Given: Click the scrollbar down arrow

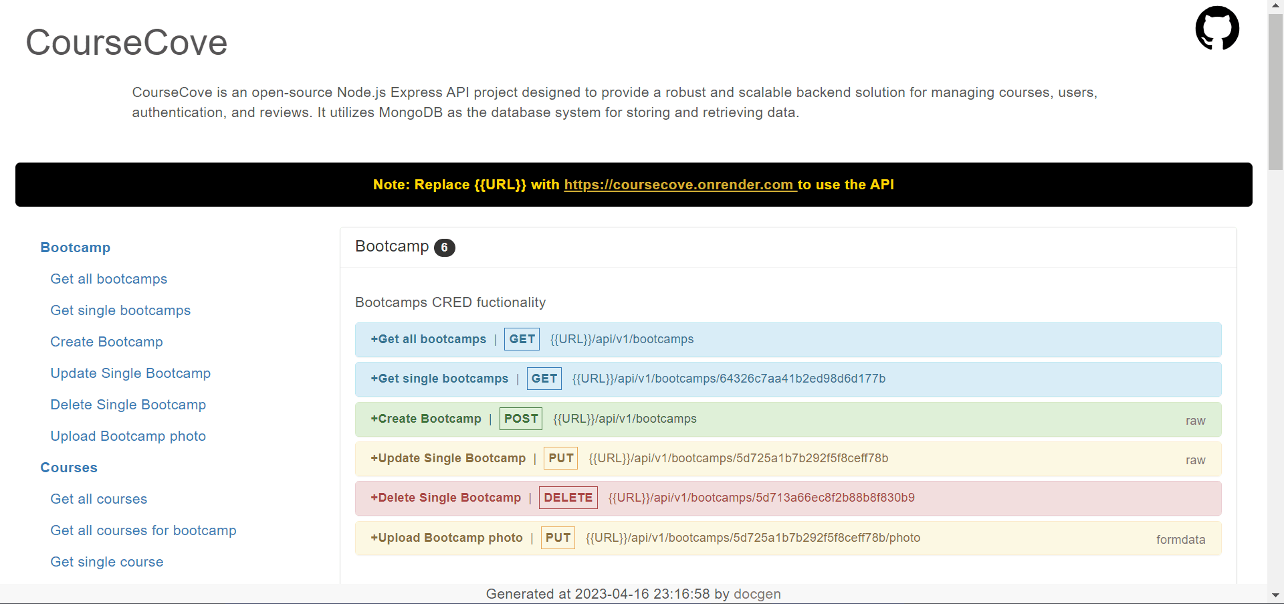Looking at the screenshot, I should pyautogui.click(x=1275, y=595).
